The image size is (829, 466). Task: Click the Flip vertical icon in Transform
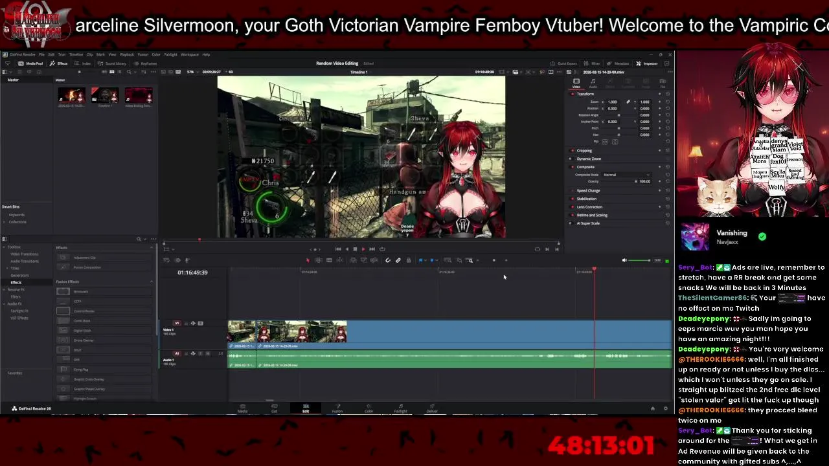(615, 142)
